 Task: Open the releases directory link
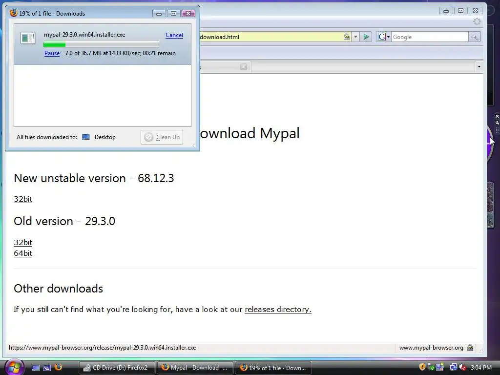[x=278, y=309]
